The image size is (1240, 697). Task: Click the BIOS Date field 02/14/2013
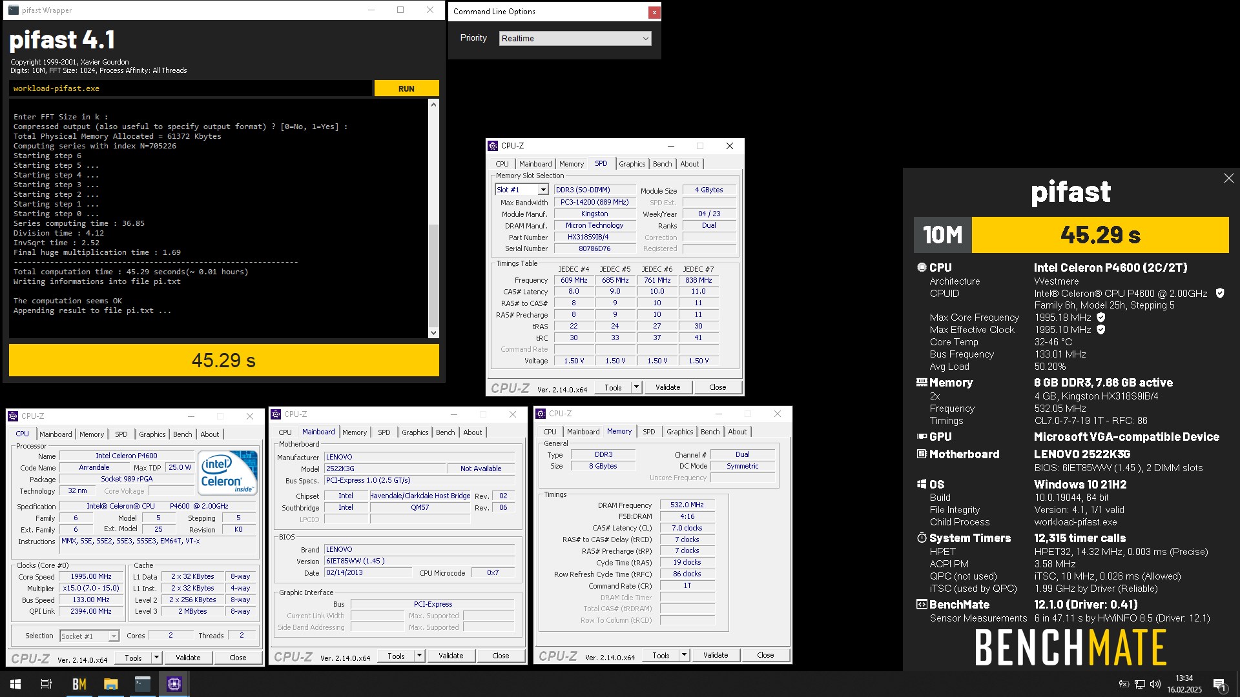368,573
